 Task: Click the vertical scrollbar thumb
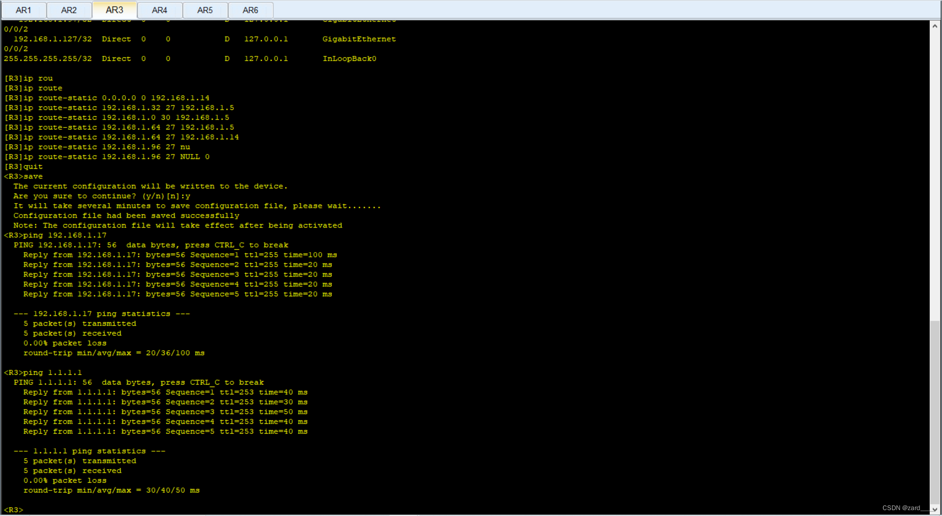tap(935, 412)
